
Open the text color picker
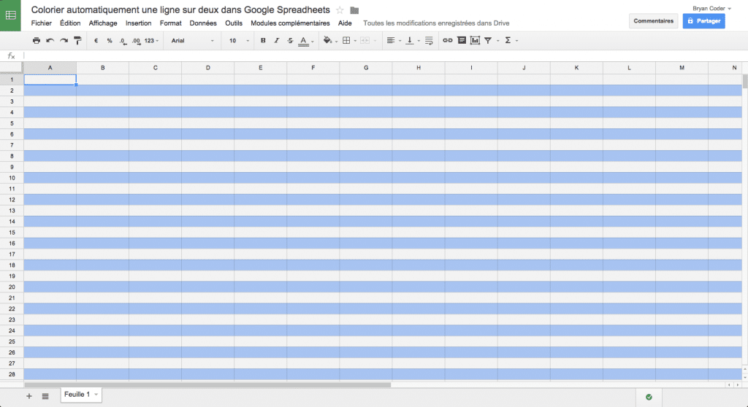click(306, 41)
